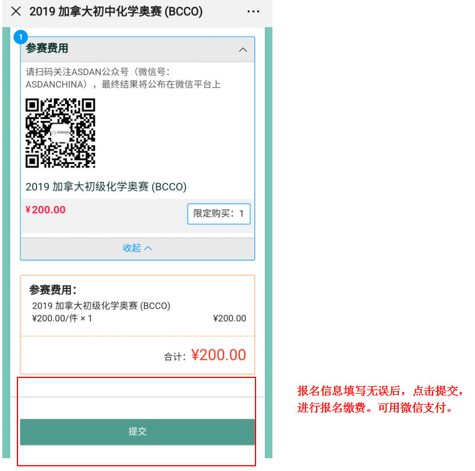Viewport: 475px width, 471px height.
Task: Close the page with the X icon
Action: pos(16,12)
